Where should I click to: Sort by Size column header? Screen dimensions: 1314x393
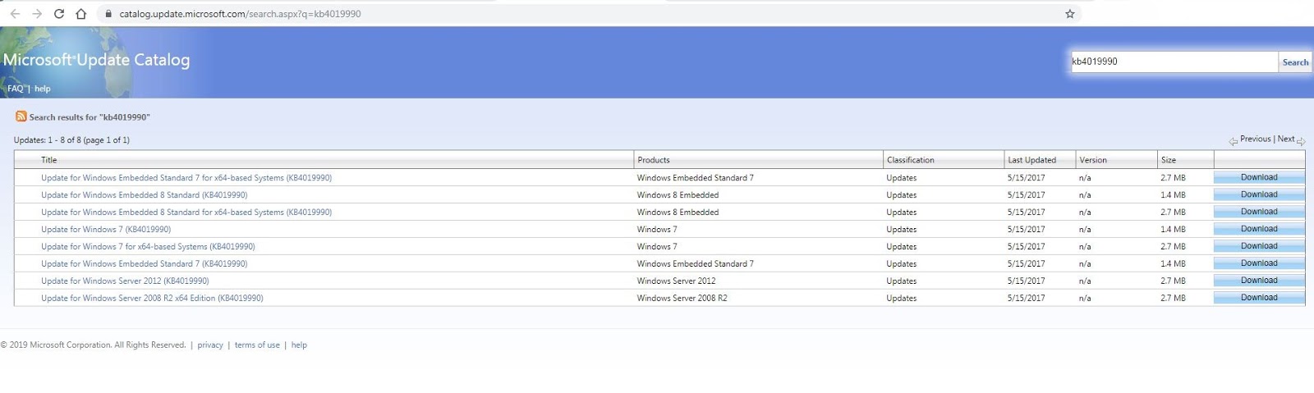tap(1169, 160)
